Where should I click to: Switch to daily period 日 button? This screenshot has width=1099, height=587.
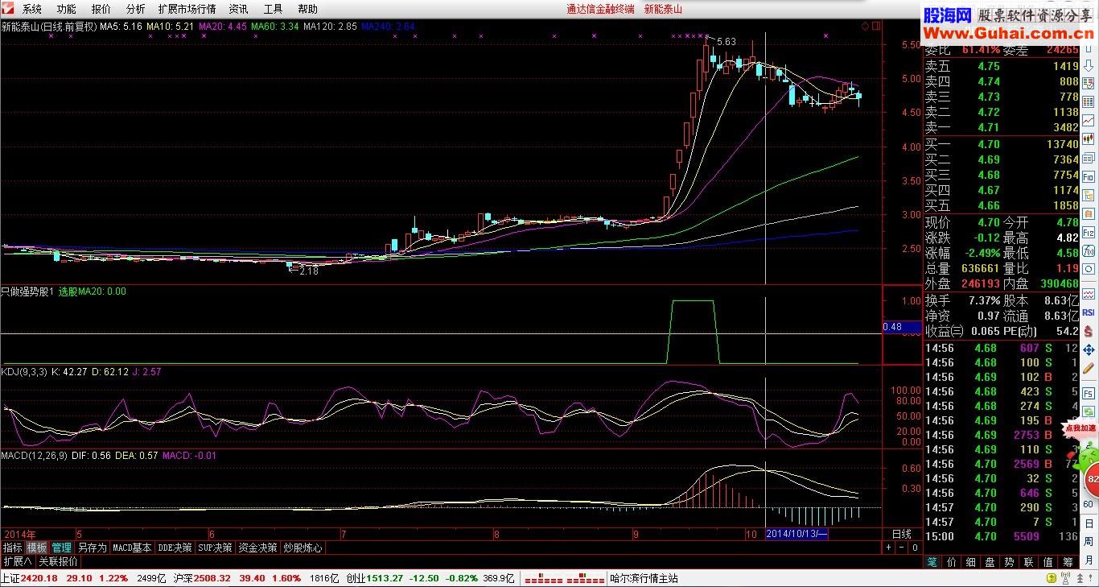pyautogui.click(x=1089, y=523)
